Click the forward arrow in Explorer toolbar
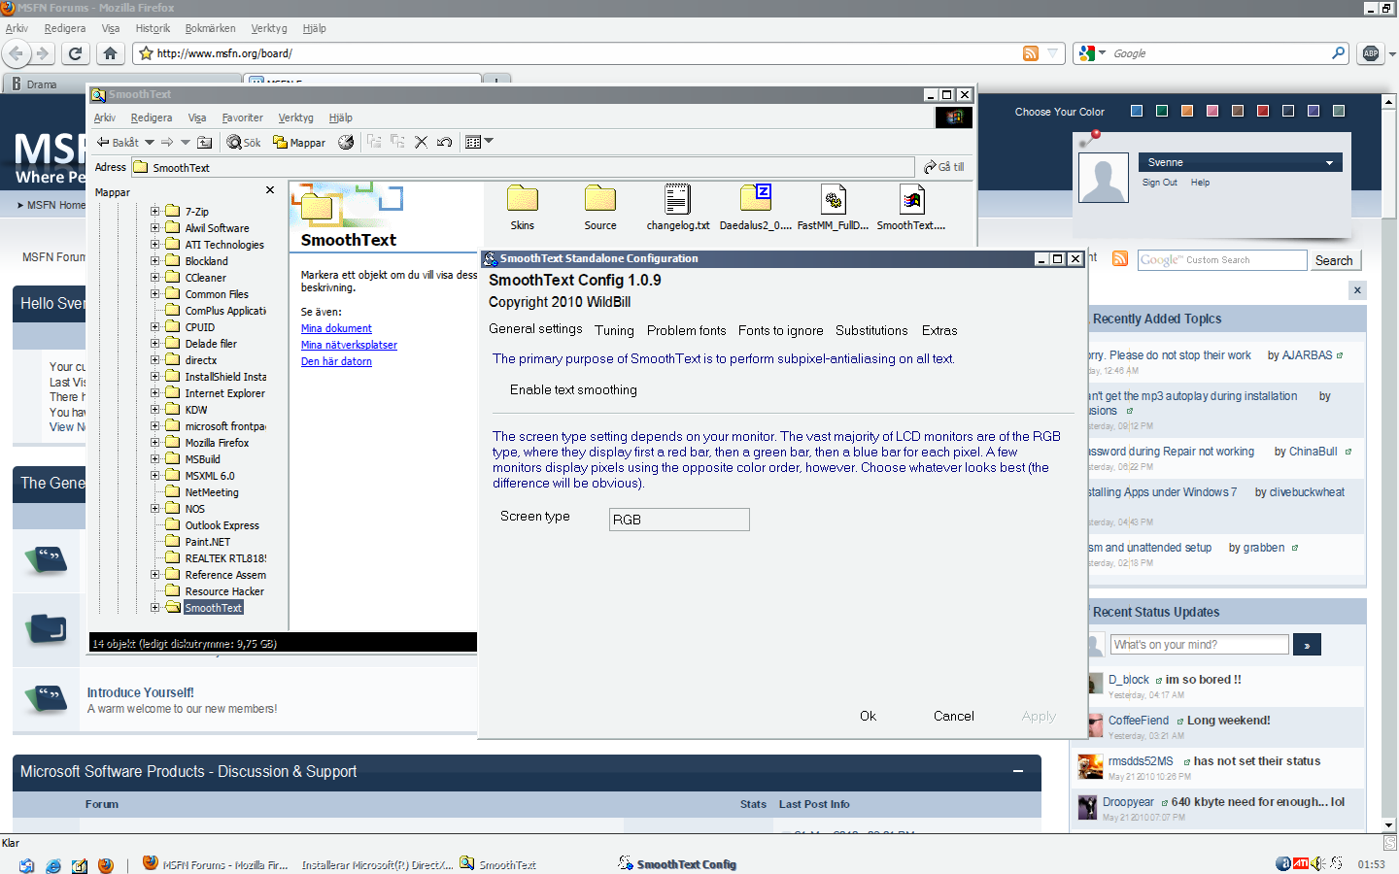Screen dimensions: 1399x874 click(x=167, y=142)
